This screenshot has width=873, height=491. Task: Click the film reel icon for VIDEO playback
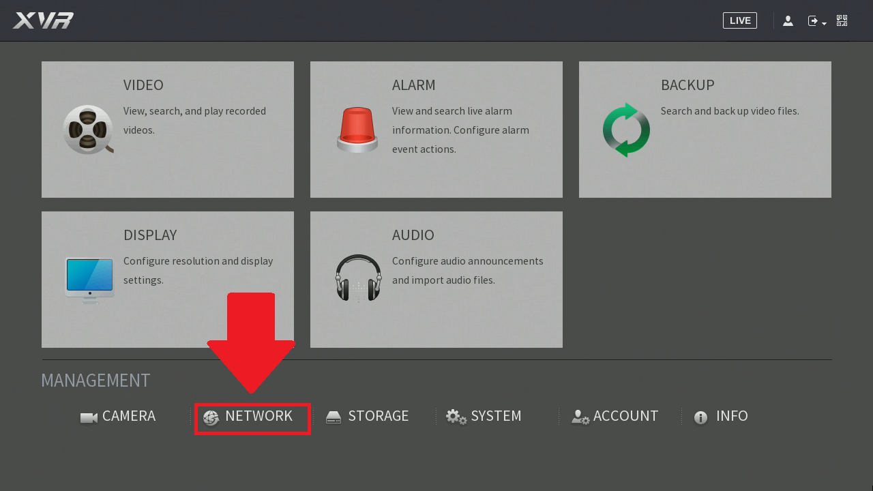tap(88, 129)
